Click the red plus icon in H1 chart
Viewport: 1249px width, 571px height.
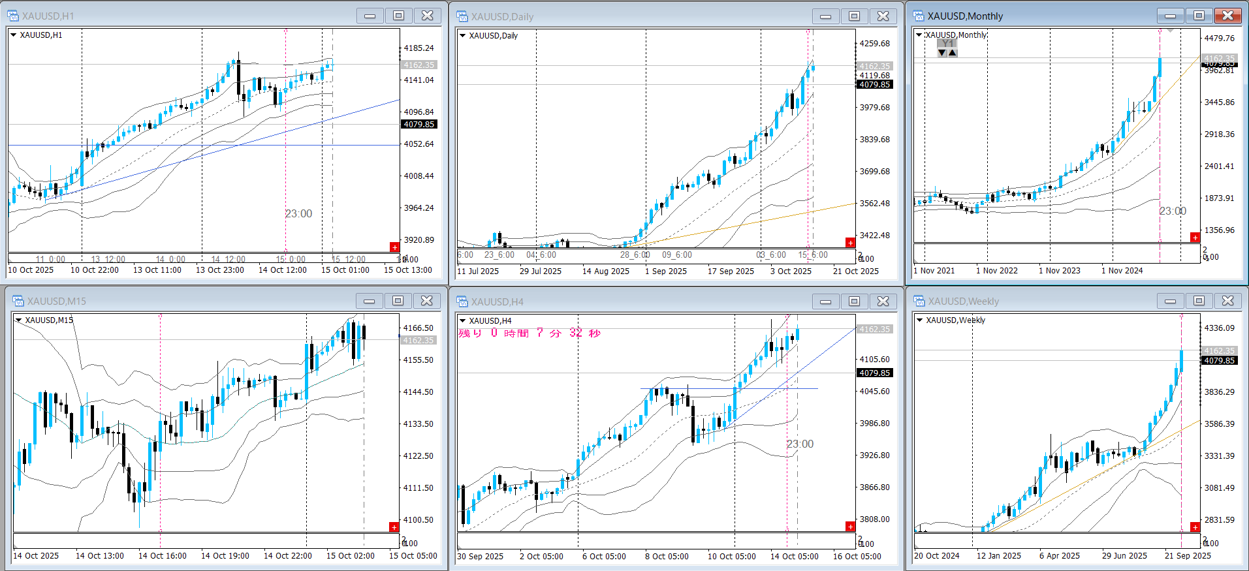click(x=394, y=247)
